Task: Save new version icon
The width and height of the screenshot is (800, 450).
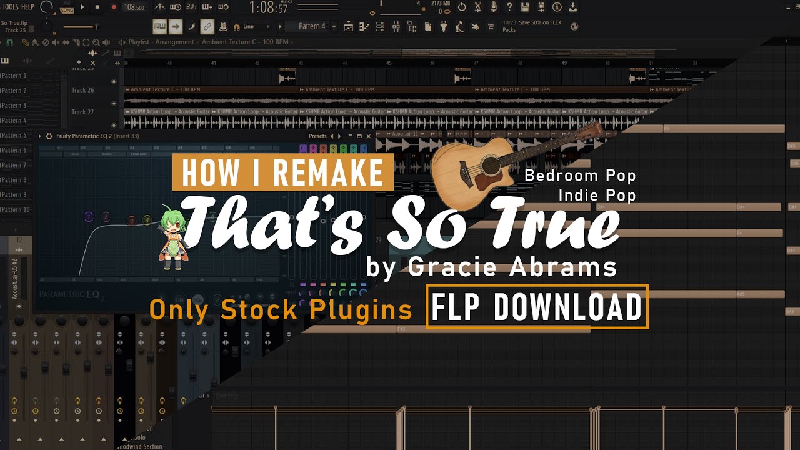Action: pyautogui.click(x=541, y=7)
